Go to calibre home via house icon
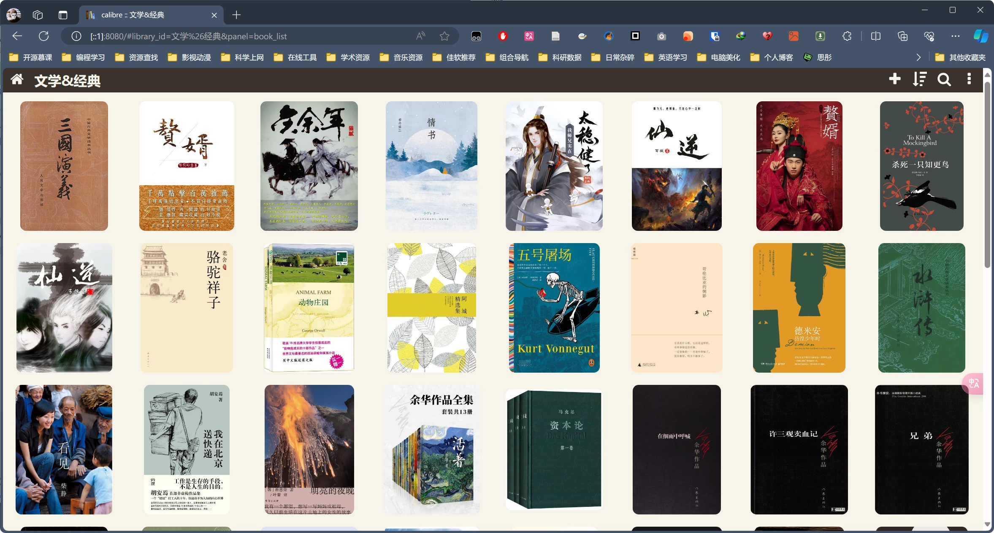The width and height of the screenshot is (994, 533). [17, 79]
